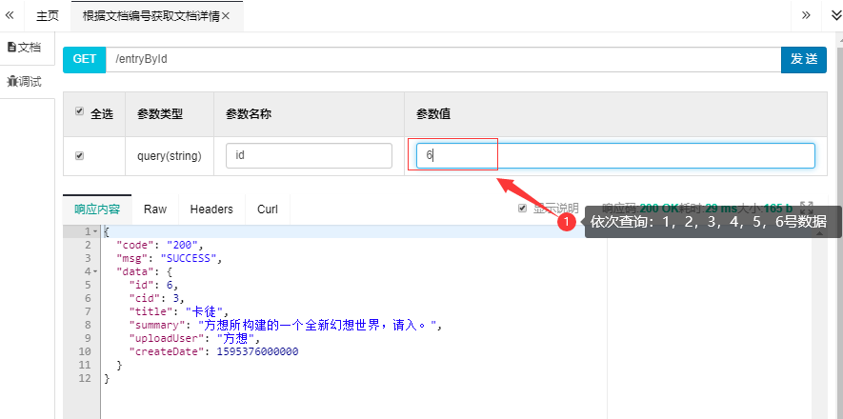Open the 文档 side tab
The height and width of the screenshot is (419, 843).
[x=24, y=48]
